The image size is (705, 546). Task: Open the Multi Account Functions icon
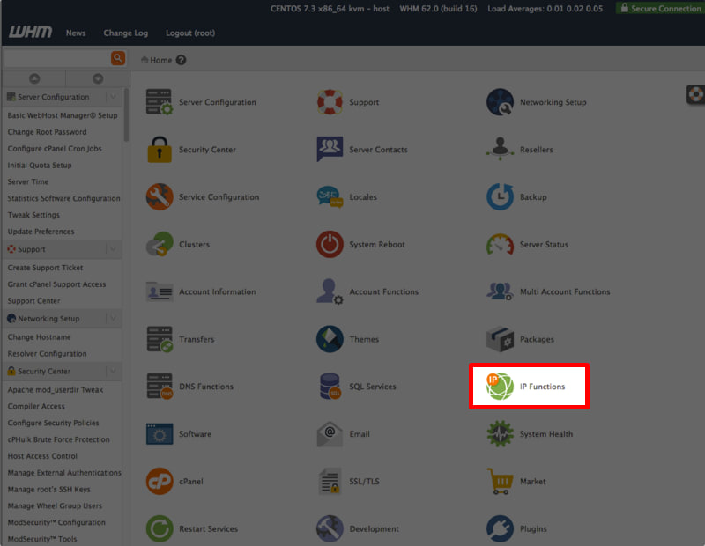(x=500, y=291)
